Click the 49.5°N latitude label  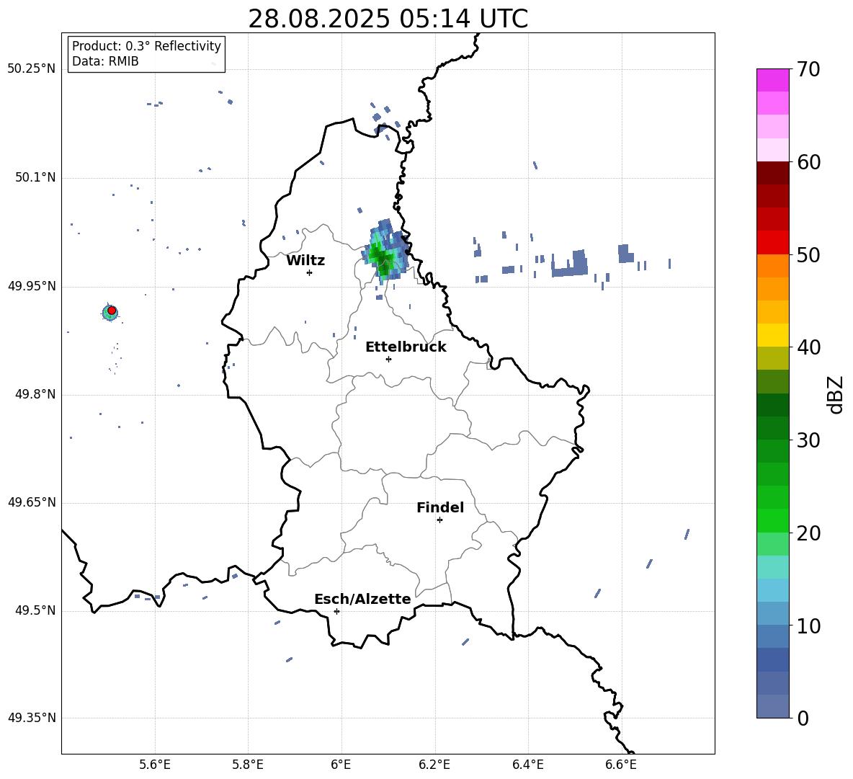point(35,611)
